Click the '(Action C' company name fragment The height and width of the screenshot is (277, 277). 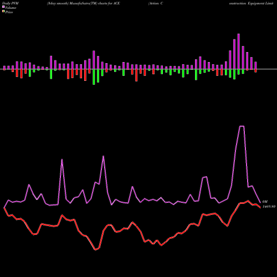tap(156, 3)
